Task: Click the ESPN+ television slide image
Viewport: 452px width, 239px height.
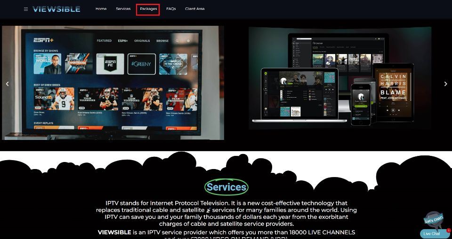Action: [113, 83]
